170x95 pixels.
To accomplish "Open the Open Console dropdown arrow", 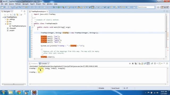I will 162,64.
